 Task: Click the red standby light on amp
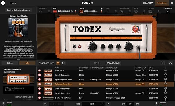(x=79, y=46)
